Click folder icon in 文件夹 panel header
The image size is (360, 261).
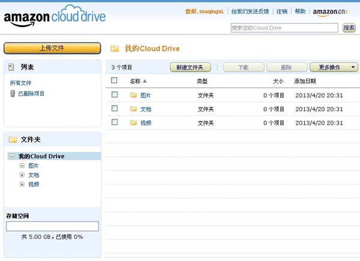point(13,139)
